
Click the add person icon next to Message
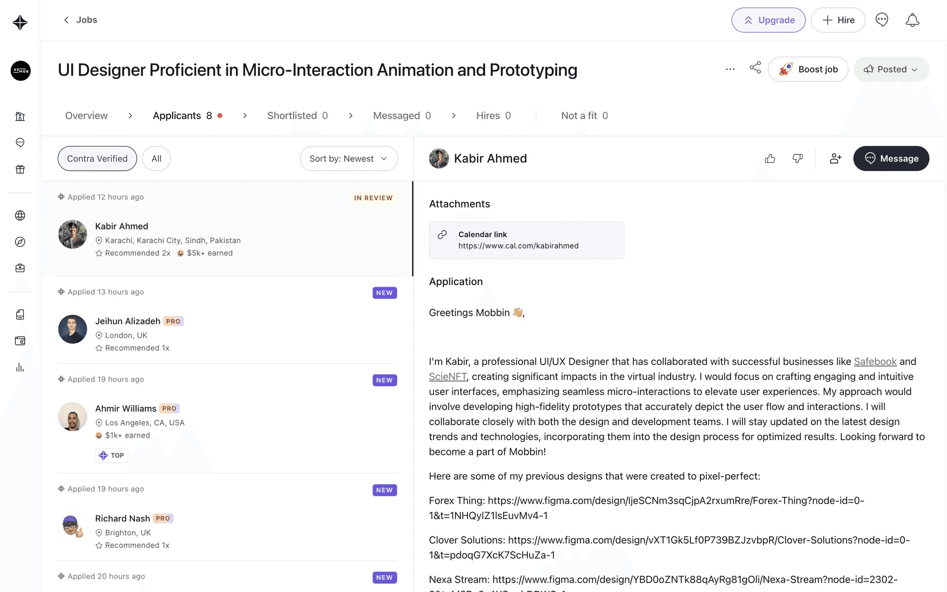pos(836,158)
